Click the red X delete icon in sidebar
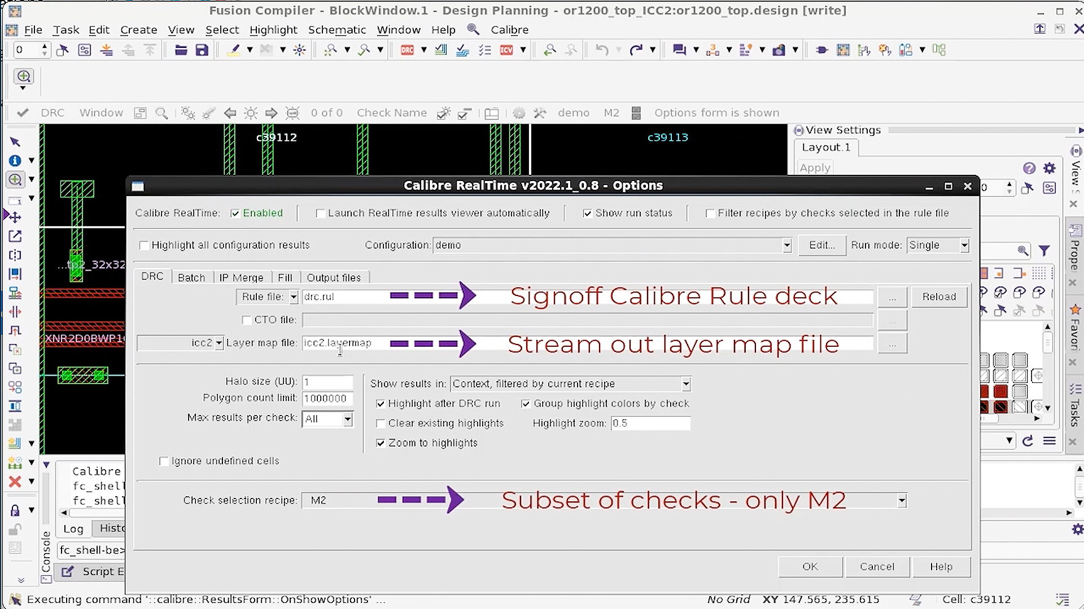 tap(15, 482)
